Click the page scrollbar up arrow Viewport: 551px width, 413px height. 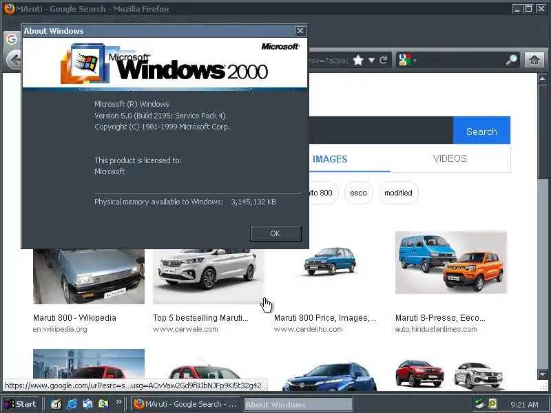(542, 78)
